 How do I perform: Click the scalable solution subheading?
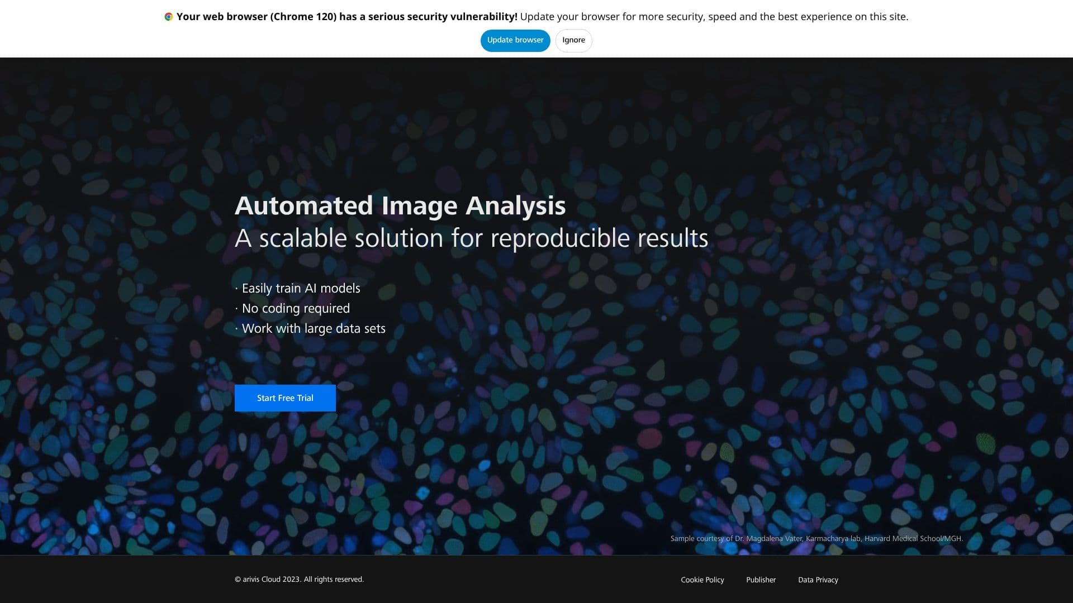(x=472, y=238)
